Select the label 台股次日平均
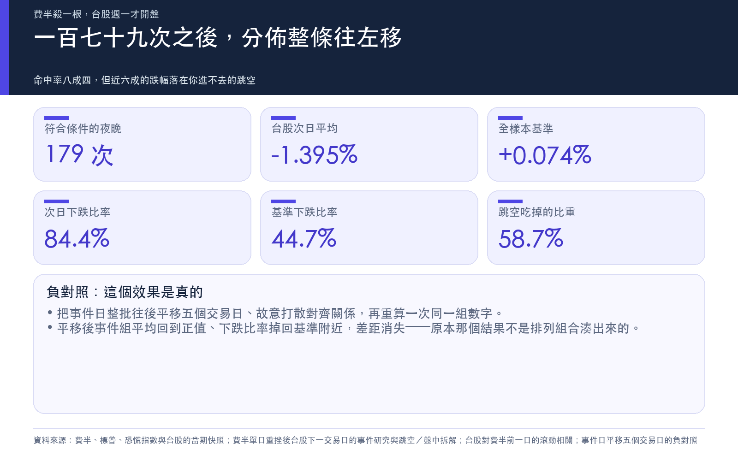The width and height of the screenshot is (738, 461). point(304,129)
